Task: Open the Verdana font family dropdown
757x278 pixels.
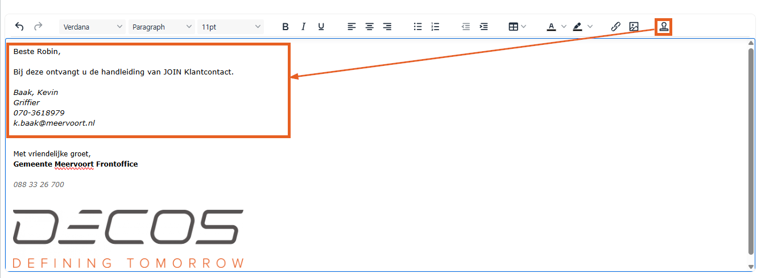Action: tap(93, 27)
